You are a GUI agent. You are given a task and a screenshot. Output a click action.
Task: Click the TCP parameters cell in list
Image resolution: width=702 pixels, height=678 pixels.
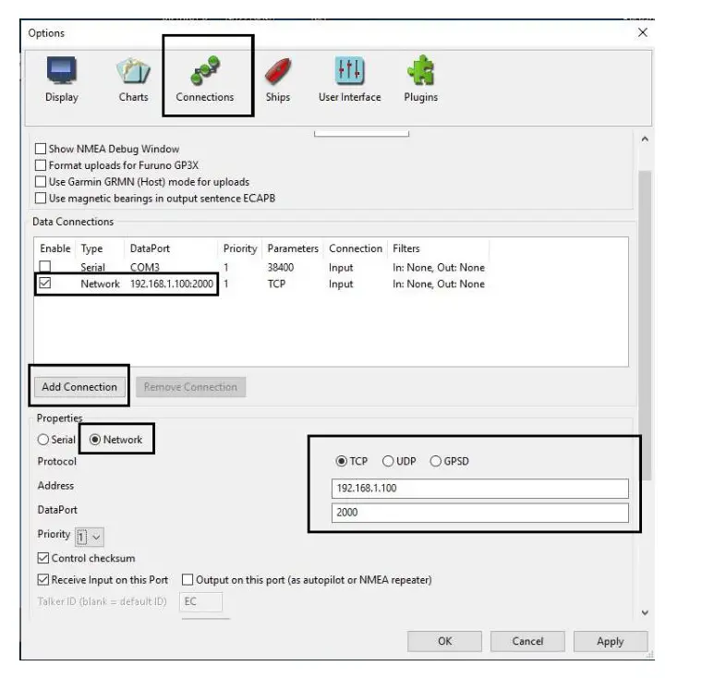(x=276, y=284)
